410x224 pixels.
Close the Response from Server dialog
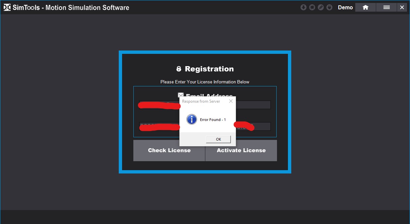click(231, 101)
